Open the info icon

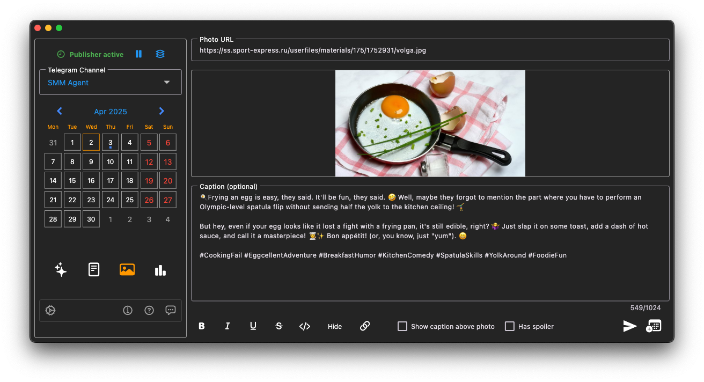(x=128, y=310)
